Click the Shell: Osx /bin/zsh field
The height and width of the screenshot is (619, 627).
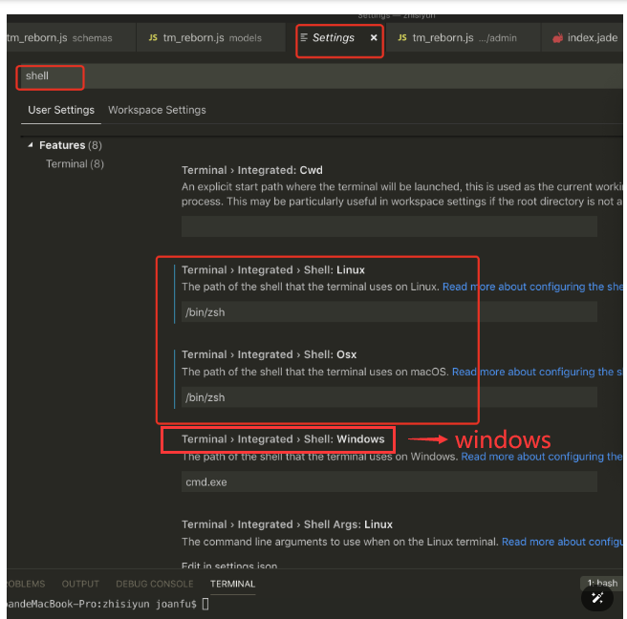tap(389, 397)
